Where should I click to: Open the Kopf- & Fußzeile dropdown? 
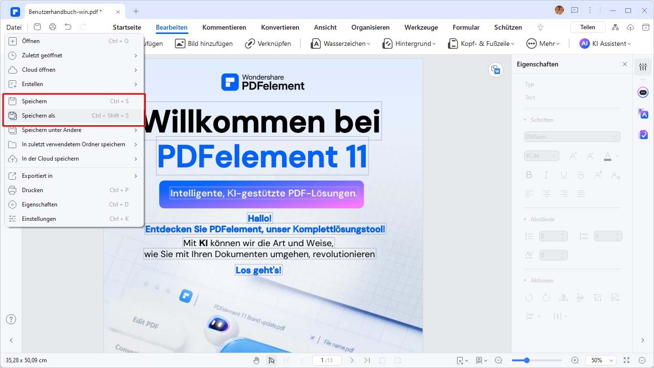coord(481,43)
